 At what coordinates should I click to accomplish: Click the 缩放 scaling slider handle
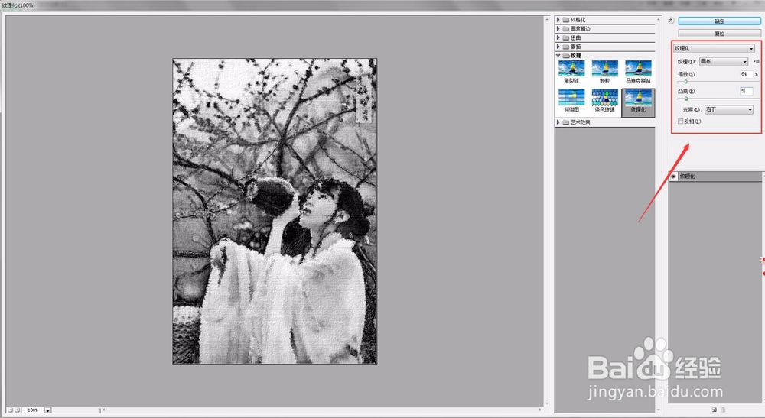[x=685, y=81]
